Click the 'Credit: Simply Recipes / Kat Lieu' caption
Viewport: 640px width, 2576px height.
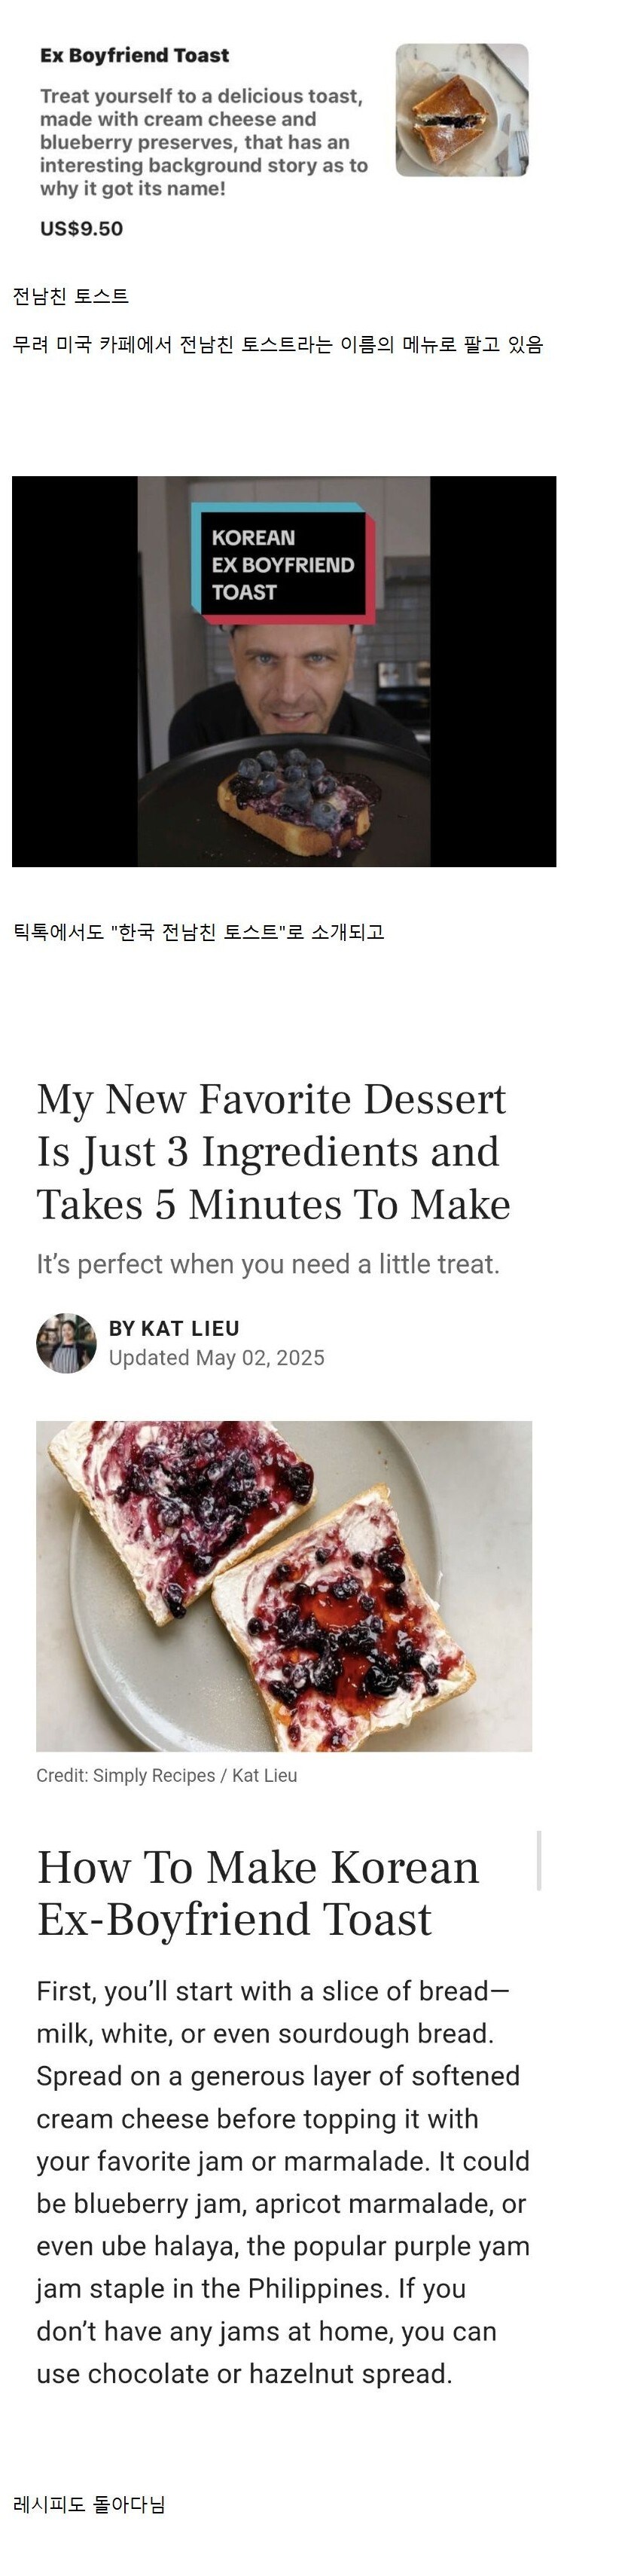coord(166,1776)
